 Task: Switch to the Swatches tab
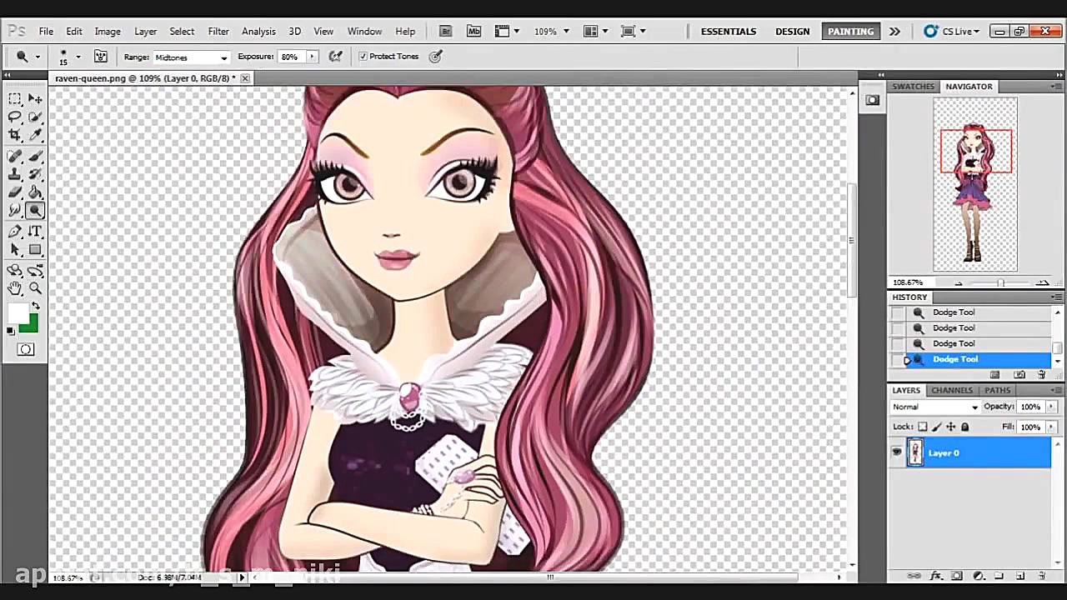[x=914, y=87]
